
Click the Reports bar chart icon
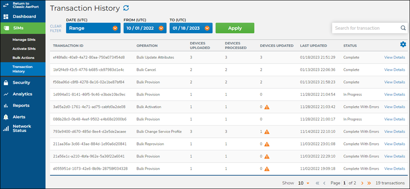click(x=6, y=105)
